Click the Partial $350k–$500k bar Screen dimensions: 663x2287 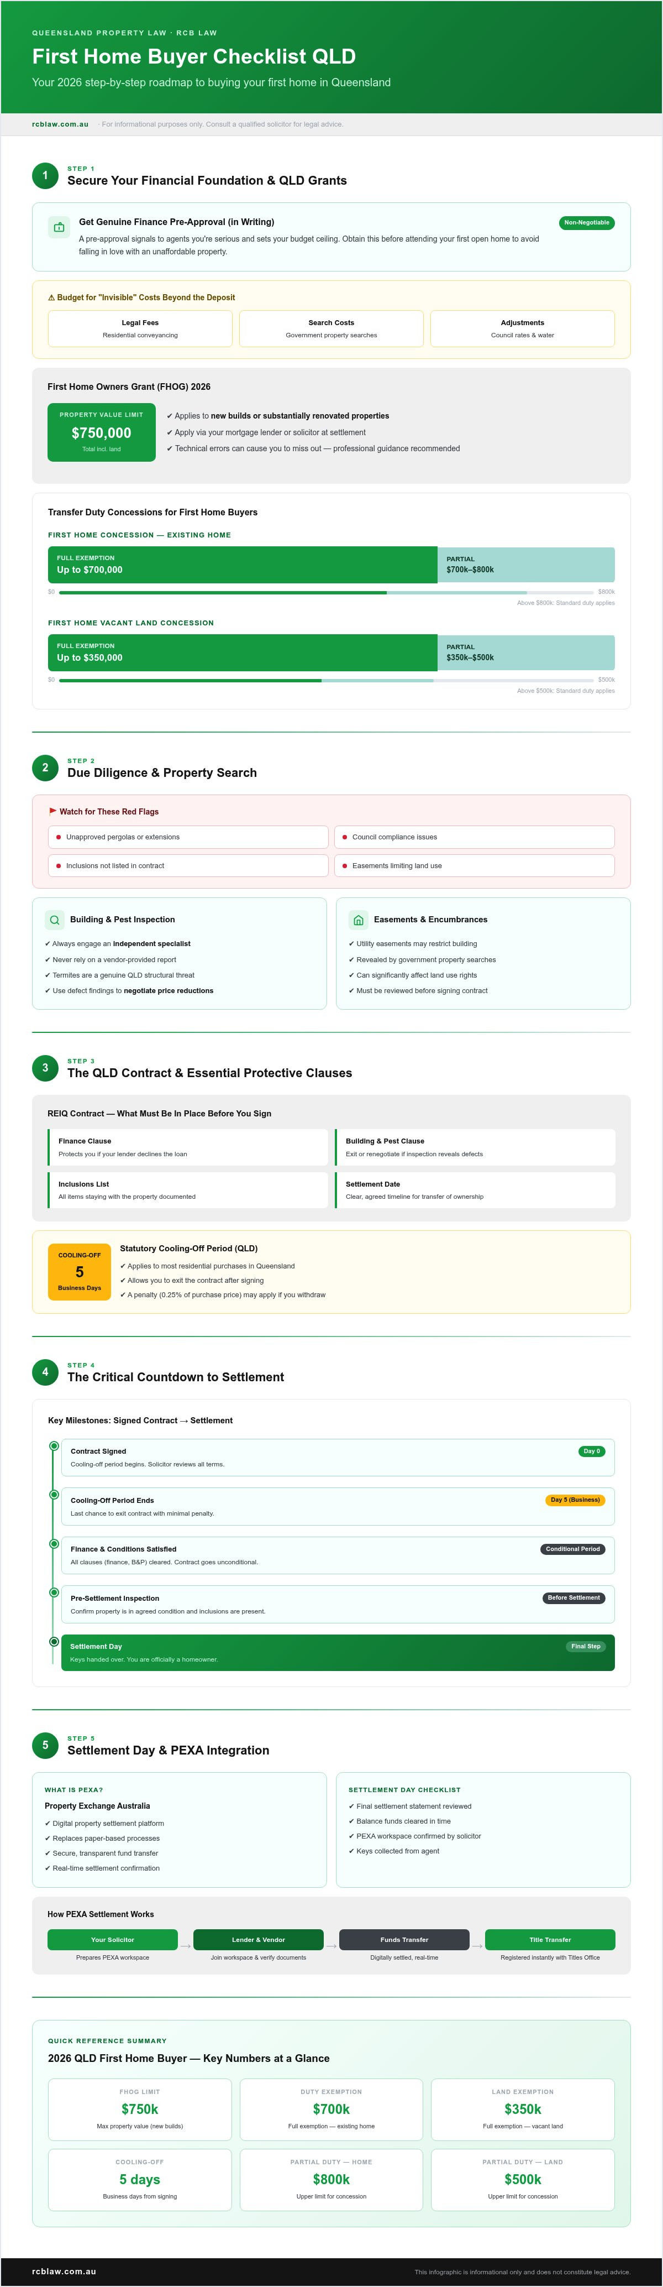click(527, 652)
